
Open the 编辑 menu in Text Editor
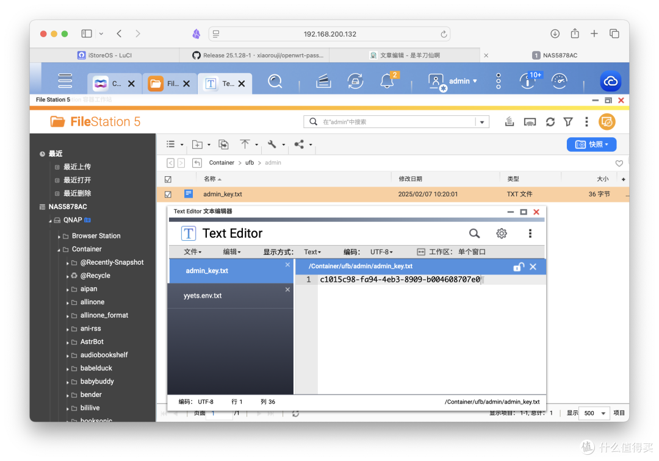pyautogui.click(x=232, y=252)
